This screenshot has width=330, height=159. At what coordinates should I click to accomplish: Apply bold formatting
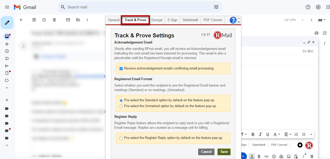pos(253,134)
